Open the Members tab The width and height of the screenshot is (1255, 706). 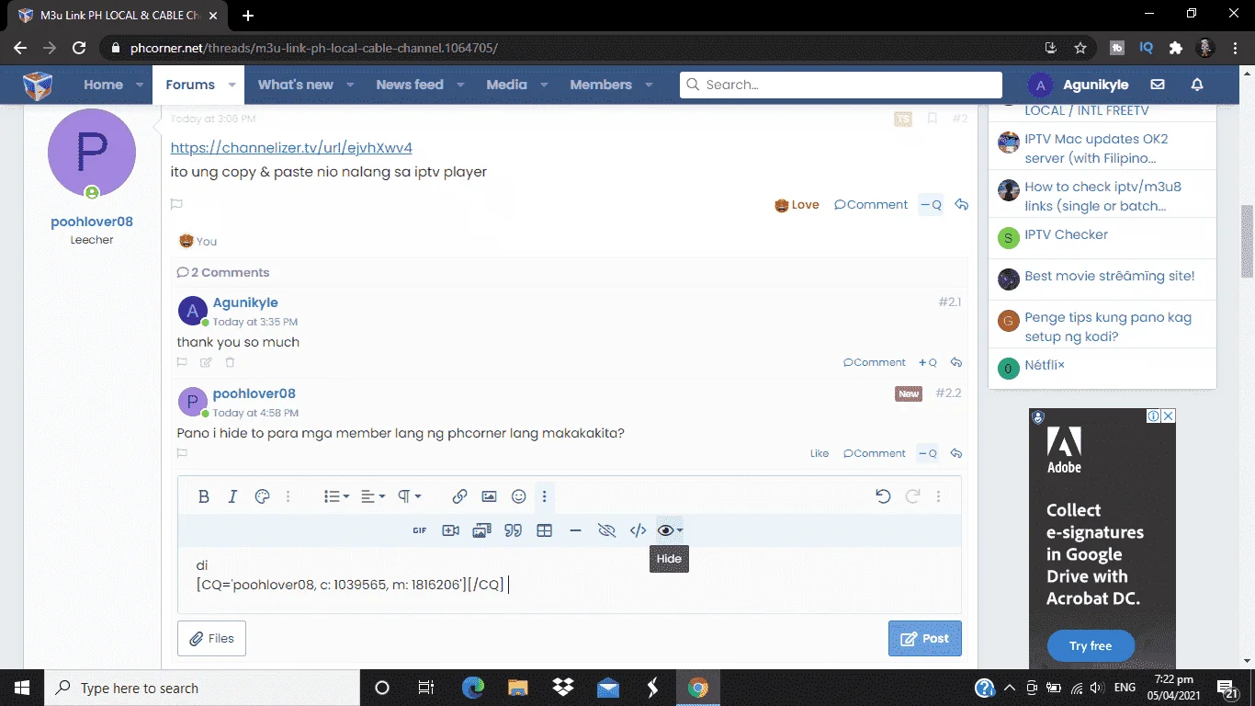click(601, 85)
